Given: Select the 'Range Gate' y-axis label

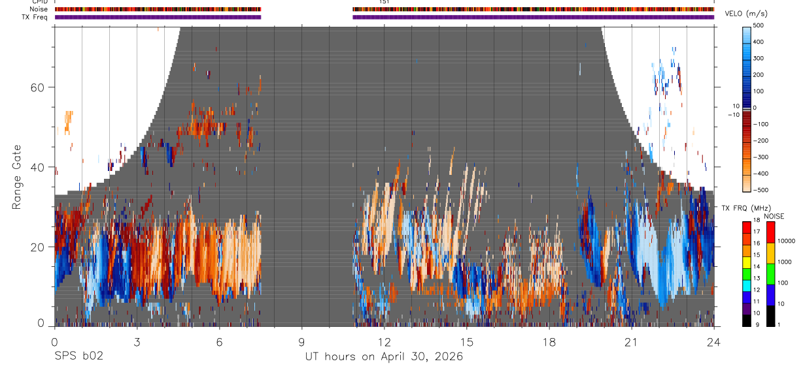Looking at the screenshot, I should click(x=17, y=176).
